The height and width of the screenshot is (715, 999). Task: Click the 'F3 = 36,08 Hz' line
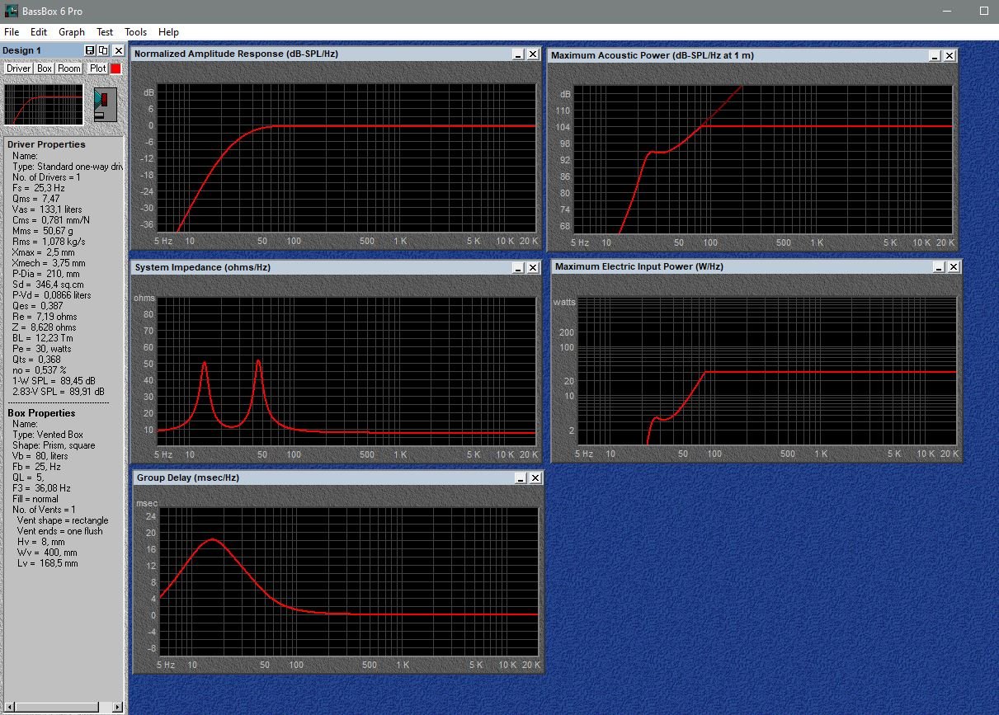(42, 488)
